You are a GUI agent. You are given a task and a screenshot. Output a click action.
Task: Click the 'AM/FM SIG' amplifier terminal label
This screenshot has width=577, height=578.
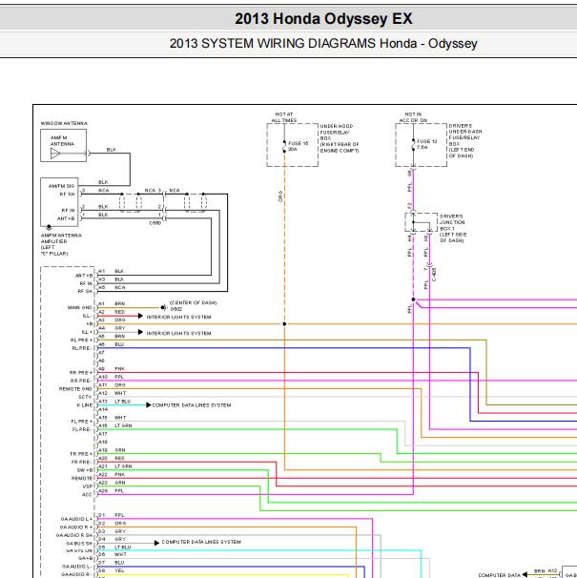62,186
